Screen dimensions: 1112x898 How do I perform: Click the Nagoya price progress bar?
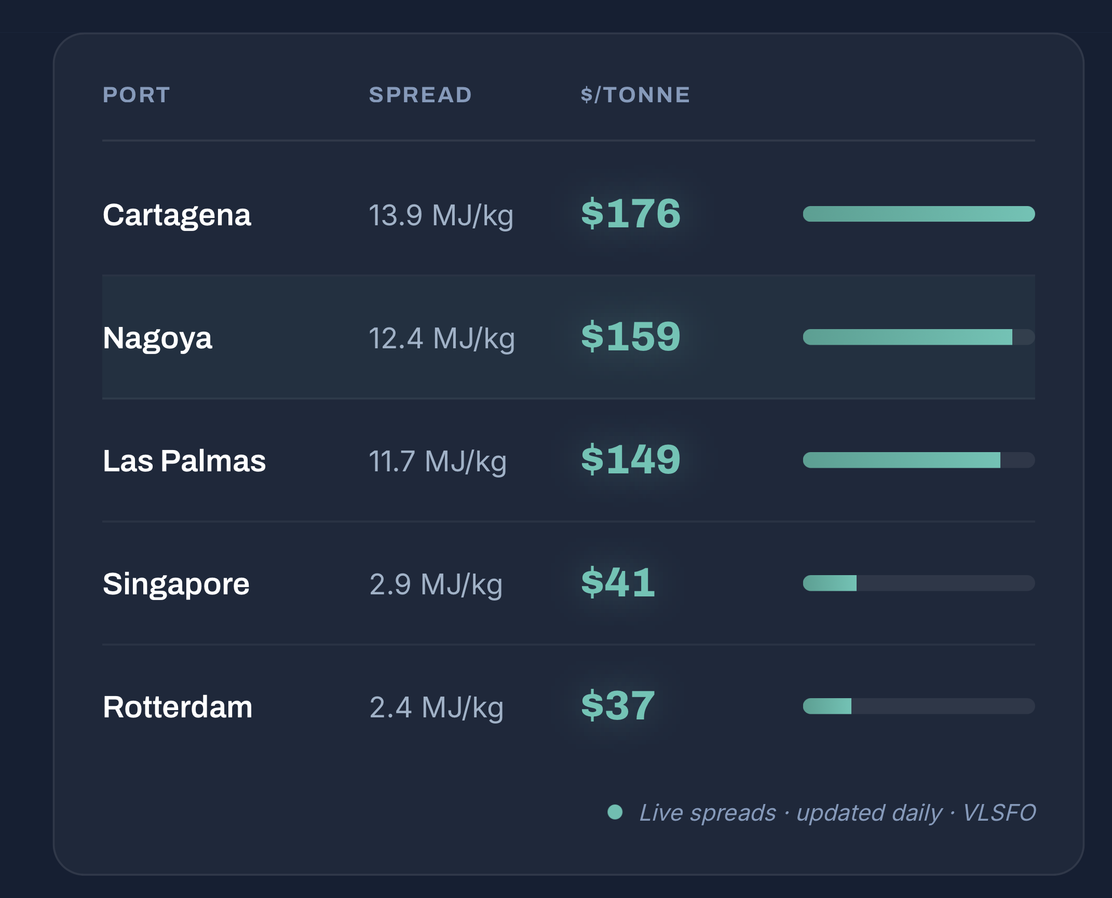tap(919, 337)
